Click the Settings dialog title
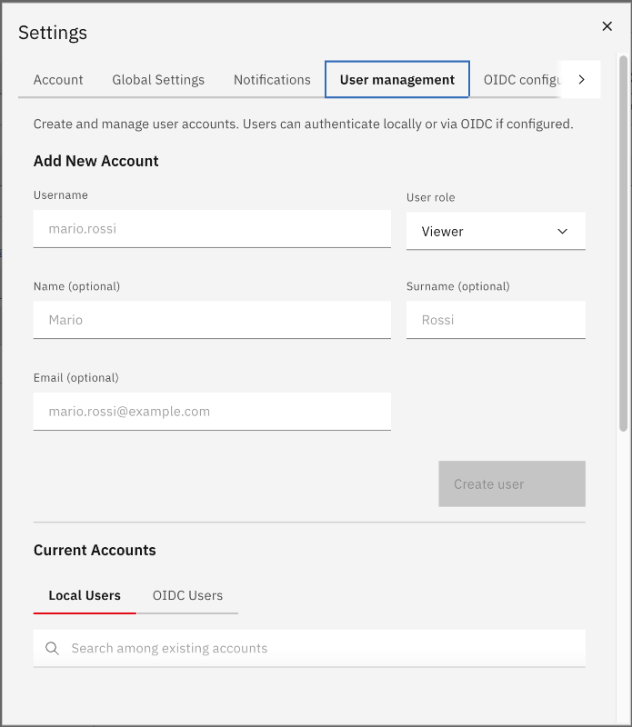Screen dimensions: 632x727 pyautogui.click(x=53, y=33)
